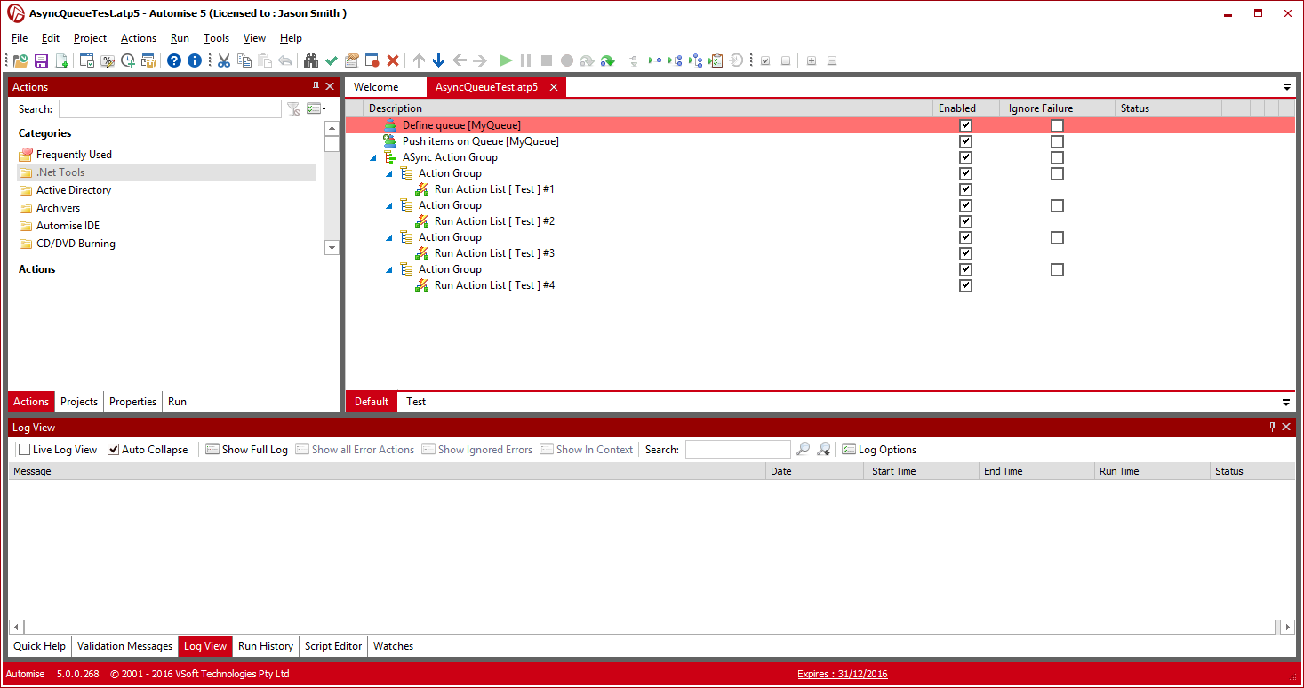Click the expand all plus toolbar icon
1304x688 pixels.
pyautogui.click(x=812, y=60)
